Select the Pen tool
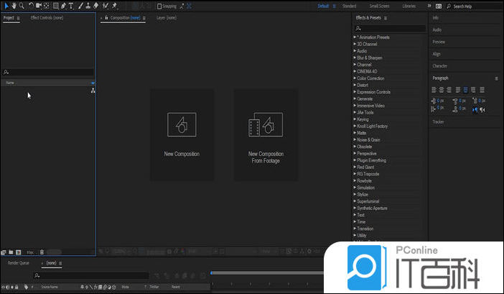The height and width of the screenshot is (294, 504). coord(63,6)
